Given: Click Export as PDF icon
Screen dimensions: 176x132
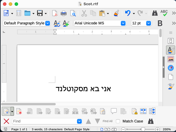Looking at the screenshot, I should click(55, 13).
